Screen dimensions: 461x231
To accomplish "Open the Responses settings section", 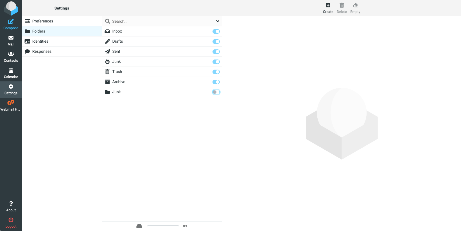I will pyautogui.click(x=62, y=51).
